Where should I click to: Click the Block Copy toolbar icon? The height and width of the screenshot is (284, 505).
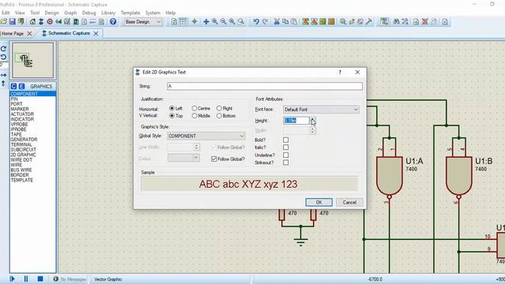(305, 21)
